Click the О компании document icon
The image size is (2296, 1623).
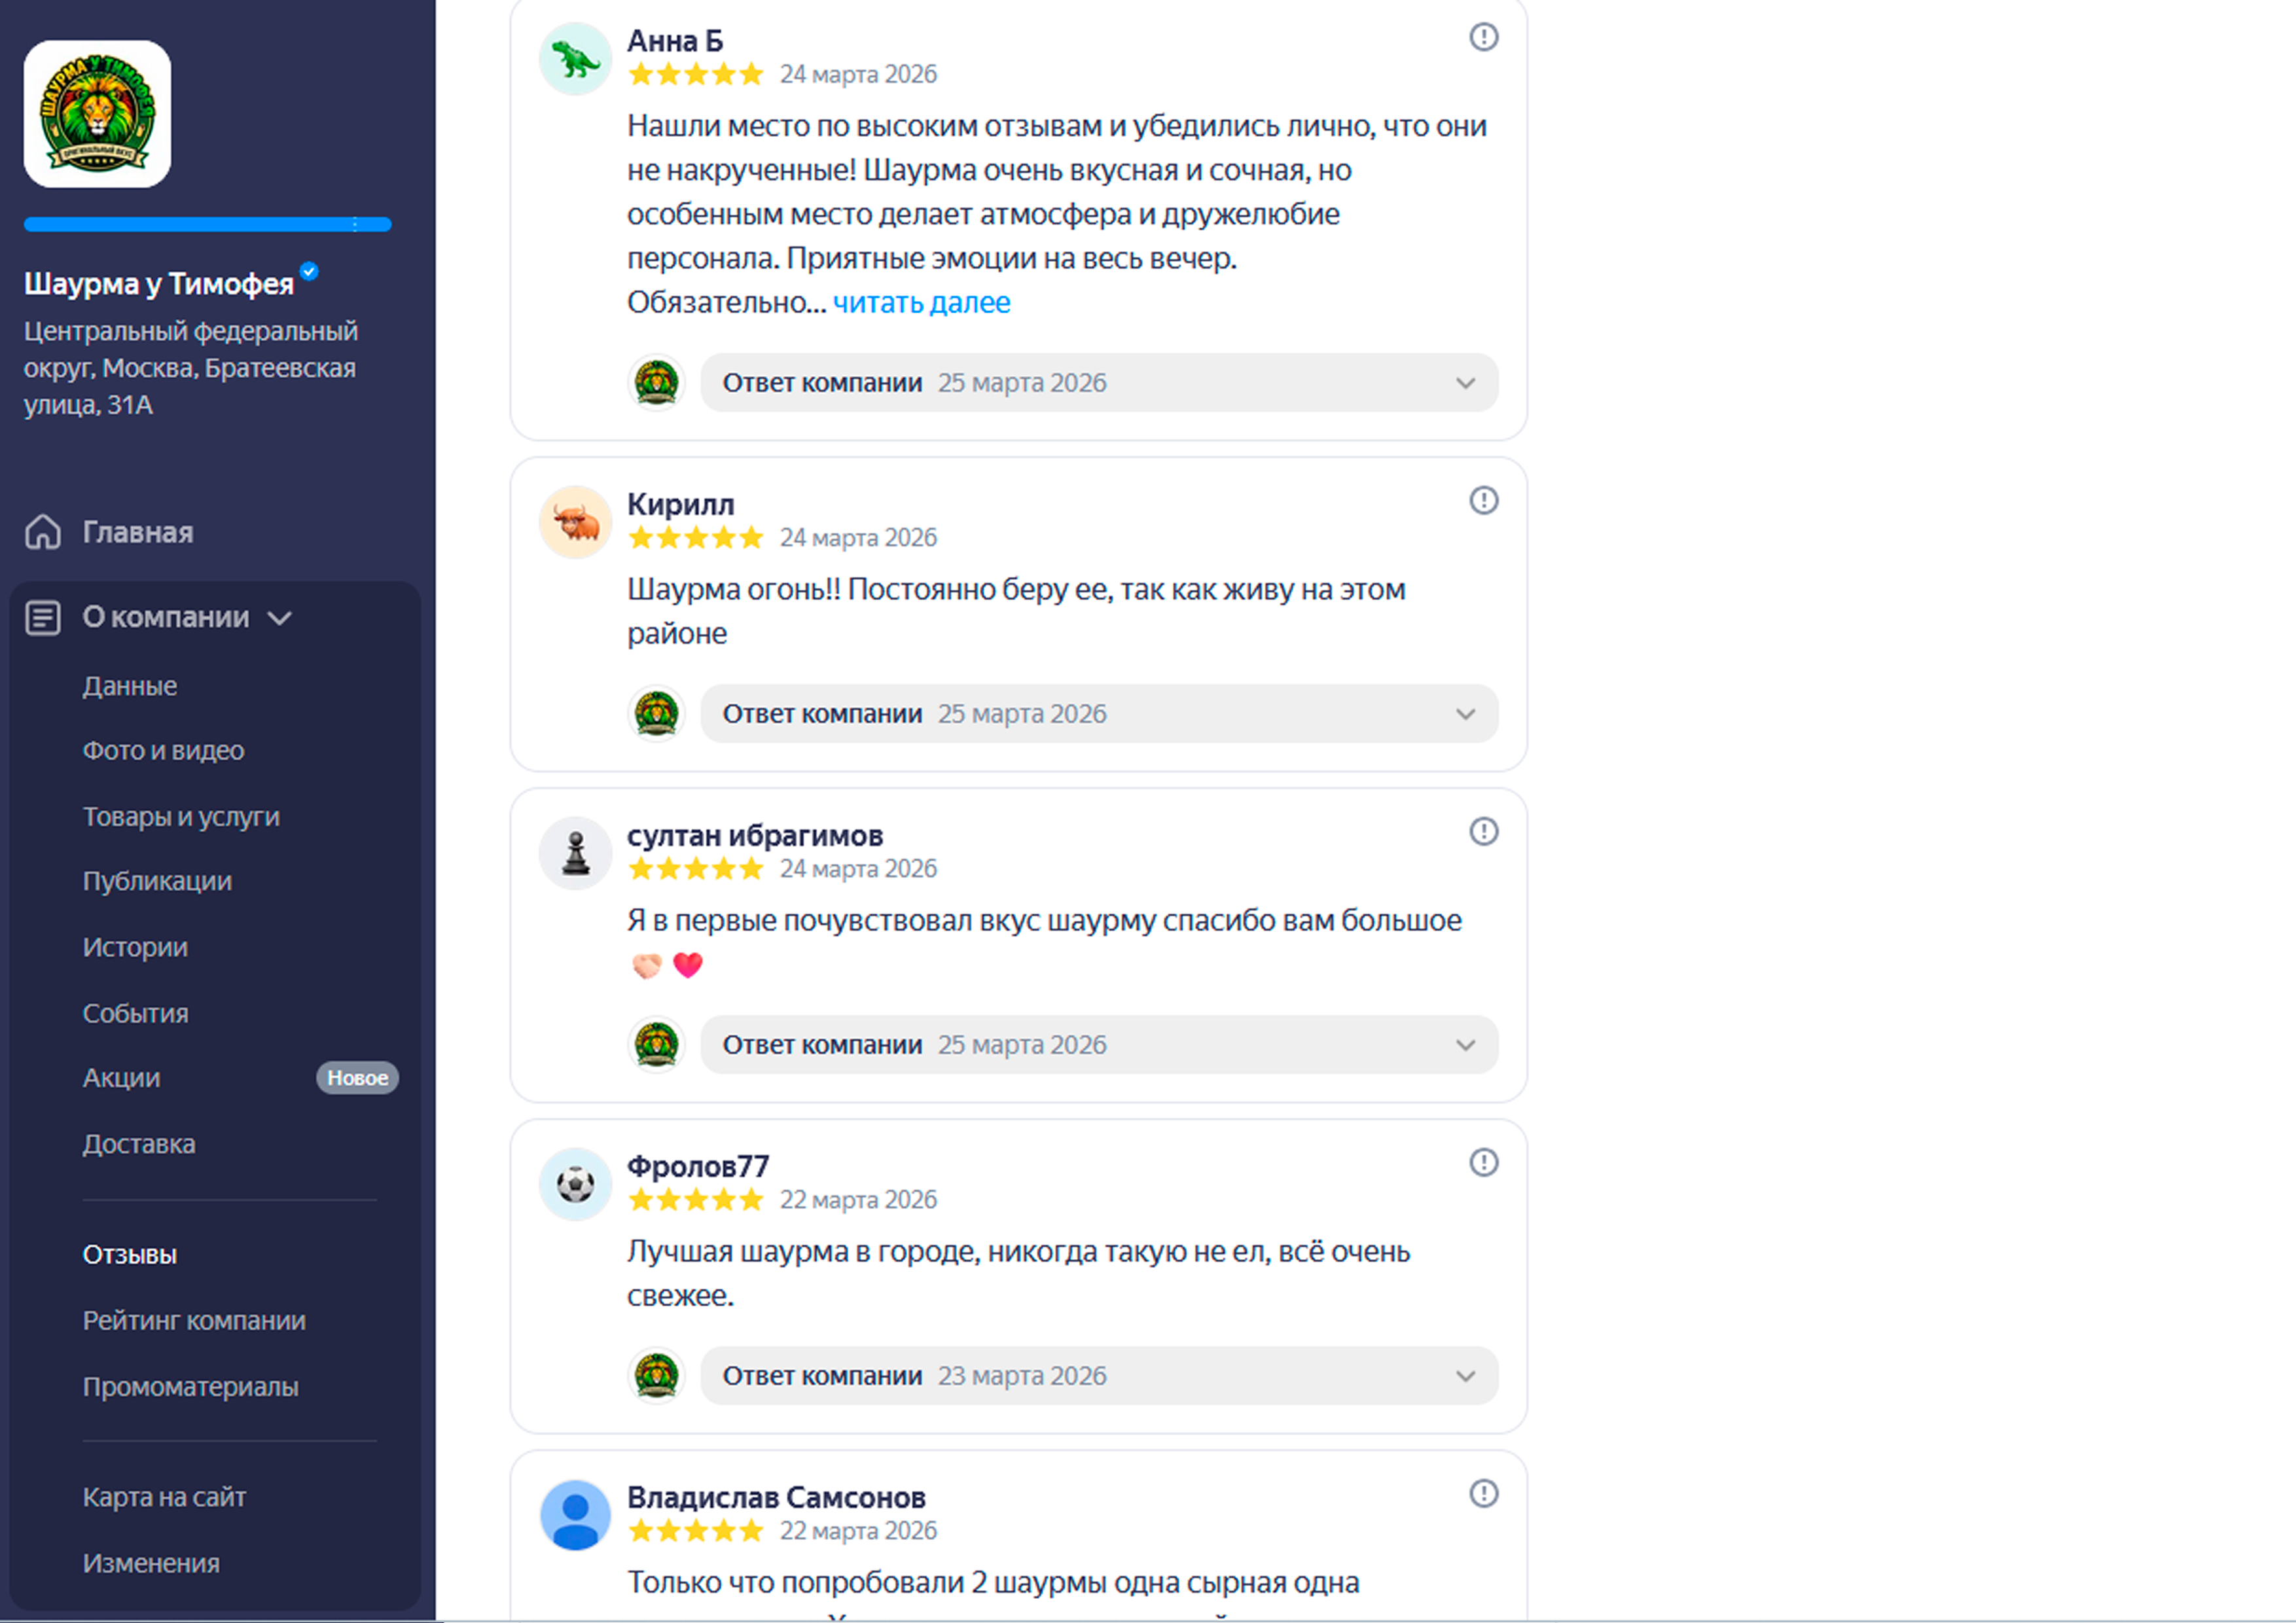43,617
